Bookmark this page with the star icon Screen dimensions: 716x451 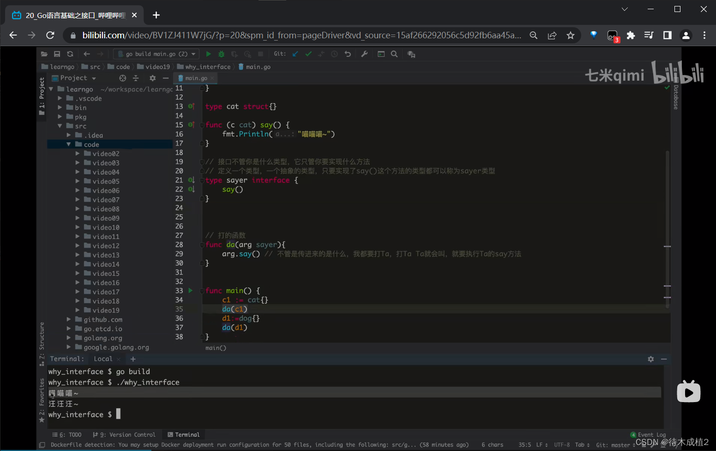[x=571, y=35]
